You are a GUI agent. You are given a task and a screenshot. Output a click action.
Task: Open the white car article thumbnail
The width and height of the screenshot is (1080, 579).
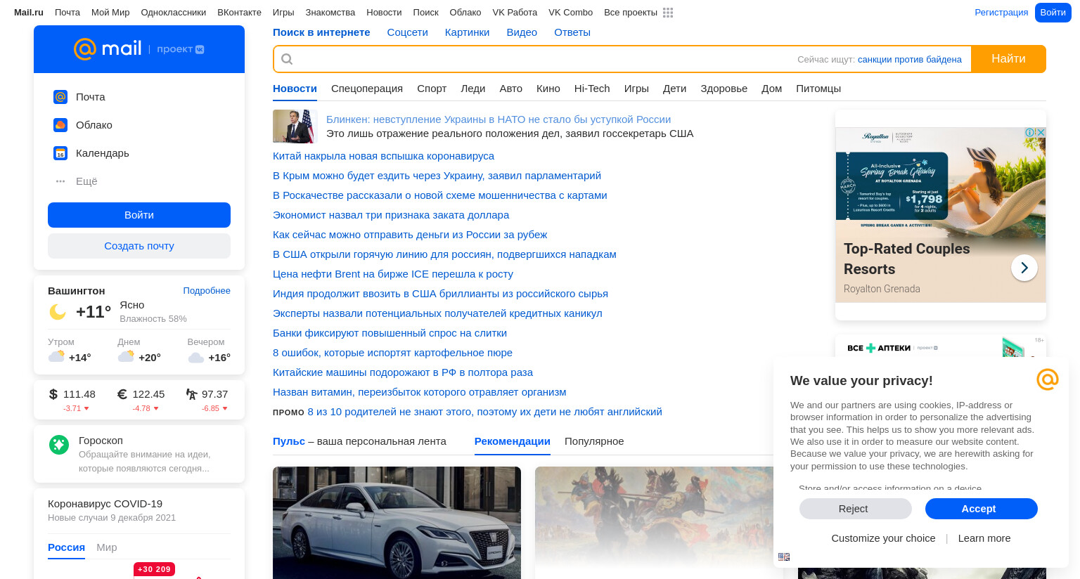click(x=397, y=523)
